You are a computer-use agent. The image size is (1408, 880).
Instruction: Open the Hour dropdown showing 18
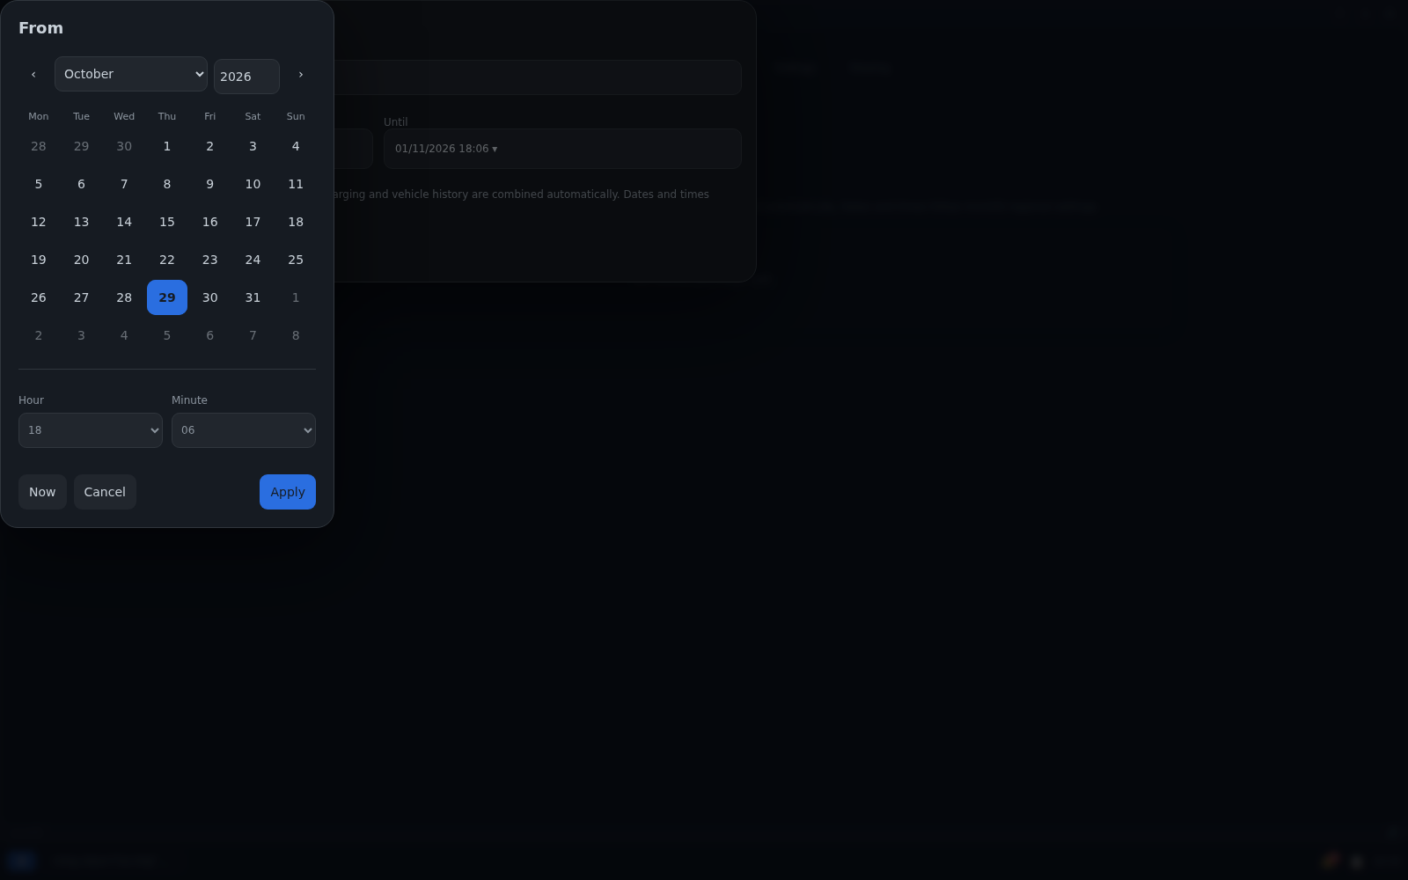tap(91, 430)
